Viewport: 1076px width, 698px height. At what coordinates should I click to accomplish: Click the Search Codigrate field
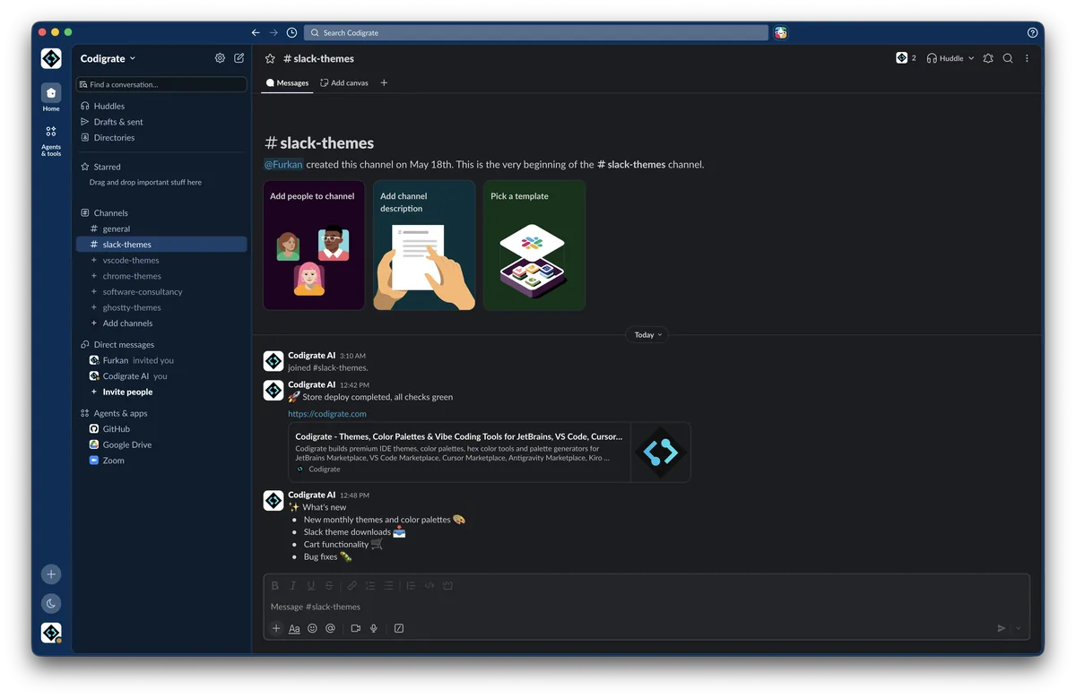[x=536, y=33]
